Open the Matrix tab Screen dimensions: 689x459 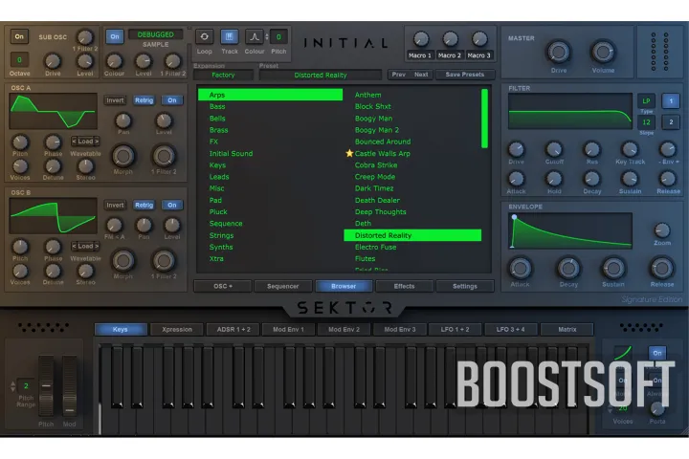(567, 329)
